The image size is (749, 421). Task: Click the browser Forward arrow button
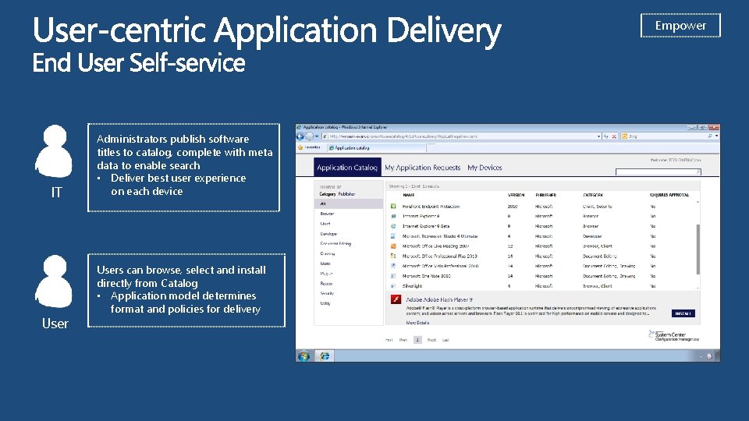[310, 136]
